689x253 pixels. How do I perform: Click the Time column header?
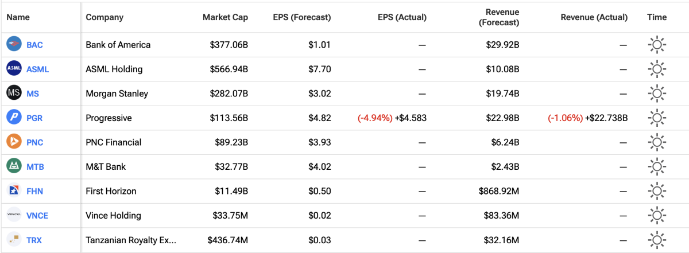coord(657,17)
